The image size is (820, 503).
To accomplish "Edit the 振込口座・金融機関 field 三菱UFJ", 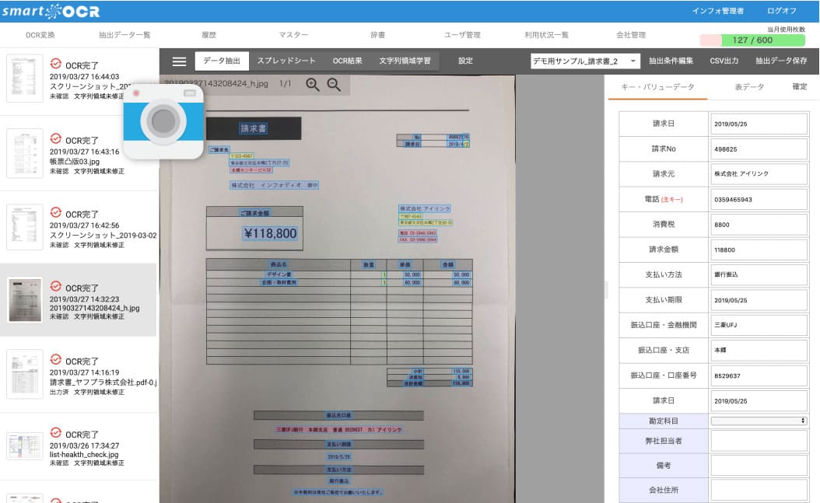I will pos(759,325).
